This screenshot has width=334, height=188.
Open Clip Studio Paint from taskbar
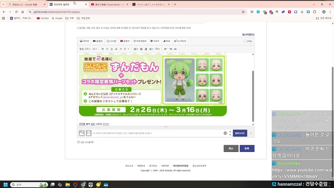point(91,185)
